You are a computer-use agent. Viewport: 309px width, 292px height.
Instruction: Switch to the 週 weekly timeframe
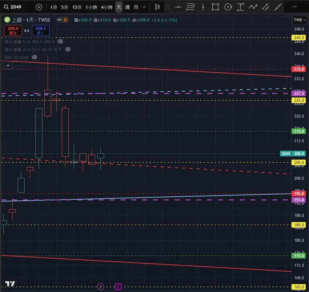tap(127, 7)
